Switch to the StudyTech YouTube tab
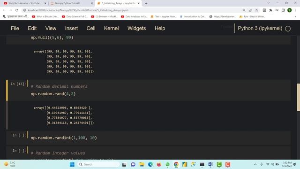This screenshot has height=169, width=300. coord(24,3)
